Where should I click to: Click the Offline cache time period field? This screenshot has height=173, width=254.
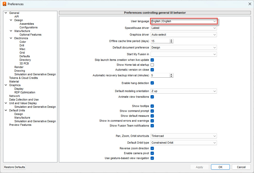click(x=160, y=41)
